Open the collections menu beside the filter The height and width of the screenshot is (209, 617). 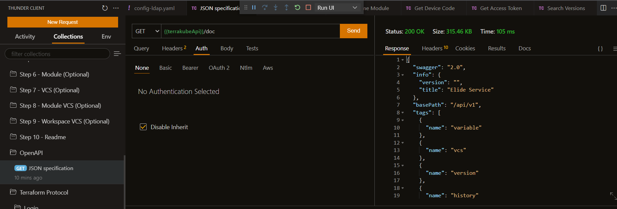(117, 54)
